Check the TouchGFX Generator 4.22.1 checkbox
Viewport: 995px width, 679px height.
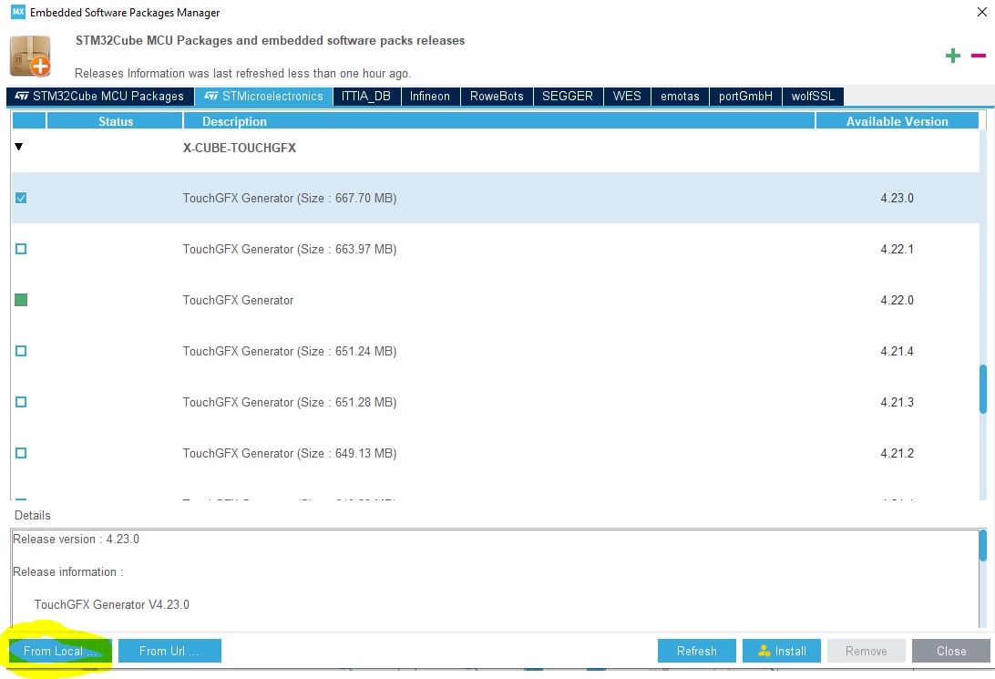[21, 249]
